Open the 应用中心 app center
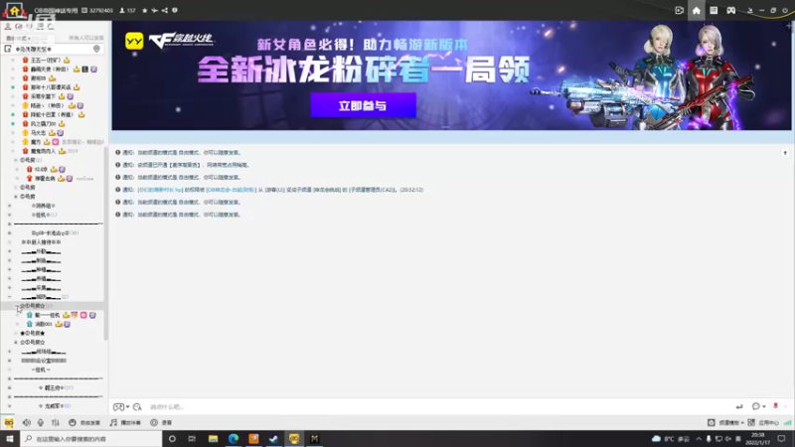795x447 pixels. click(763, 423)
